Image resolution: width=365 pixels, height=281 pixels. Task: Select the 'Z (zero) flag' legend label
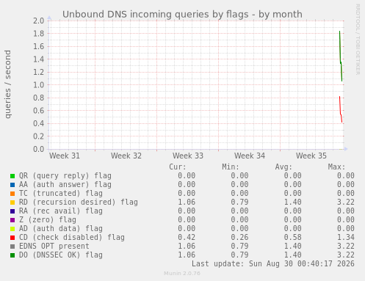(x=48, y=220)
